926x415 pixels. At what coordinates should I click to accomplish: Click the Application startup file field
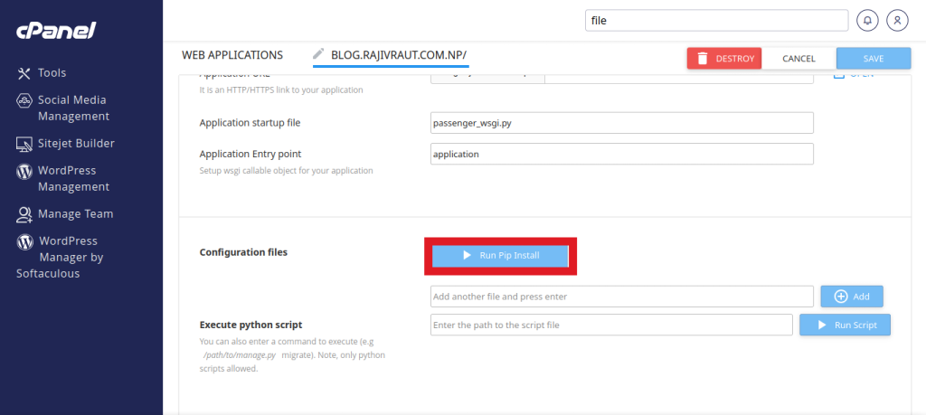tap(622, 123)
